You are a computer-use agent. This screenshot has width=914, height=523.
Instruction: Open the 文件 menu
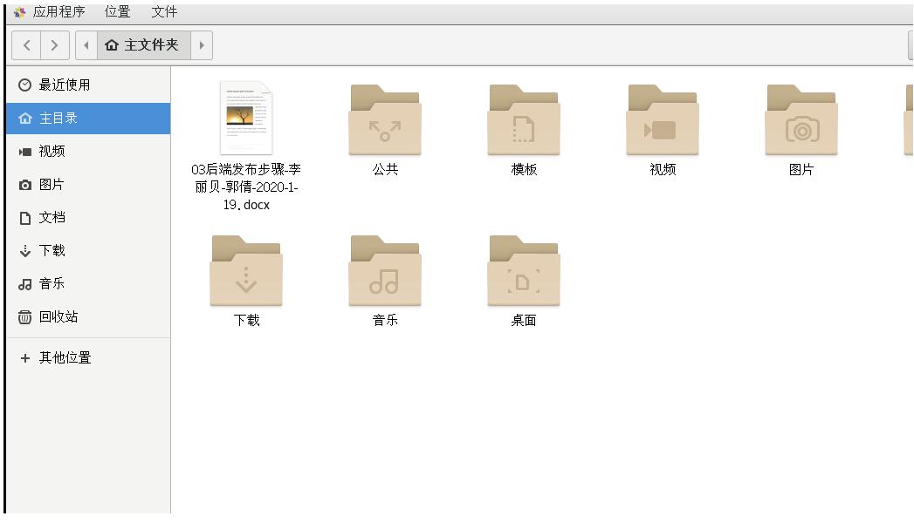click(164, 11)
